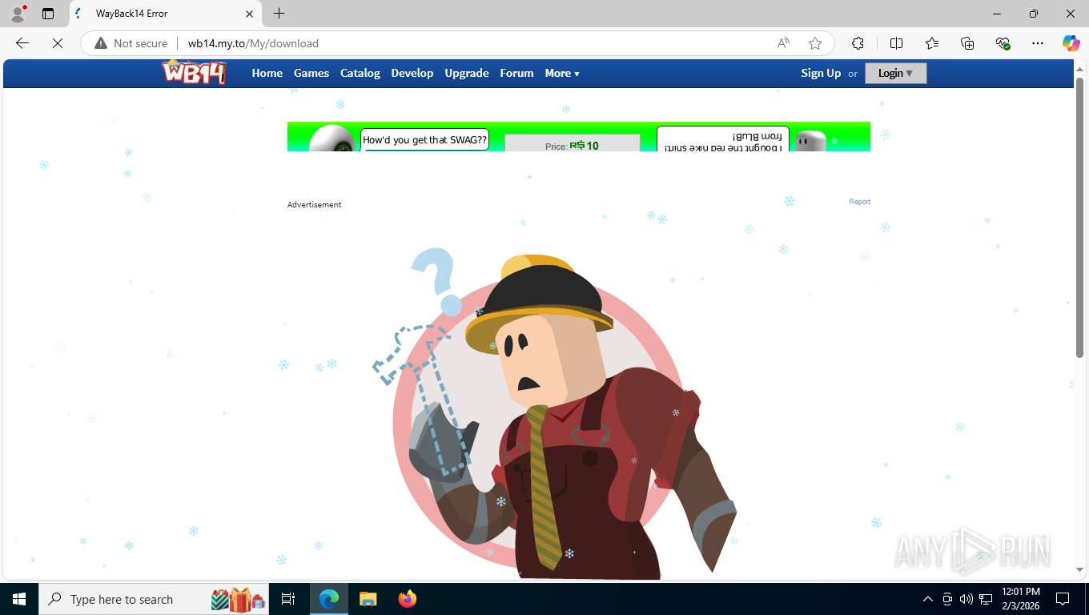Screen dimensions: 1089x615
Task: Expand the Login dropdown button
Action: 895,73
